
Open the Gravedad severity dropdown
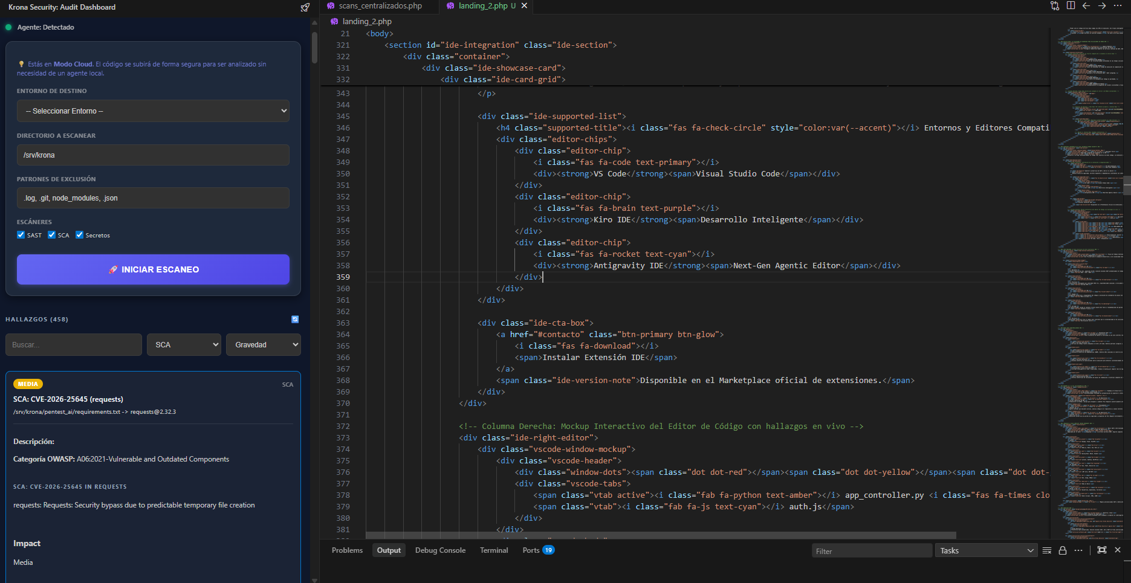point(264,345)
